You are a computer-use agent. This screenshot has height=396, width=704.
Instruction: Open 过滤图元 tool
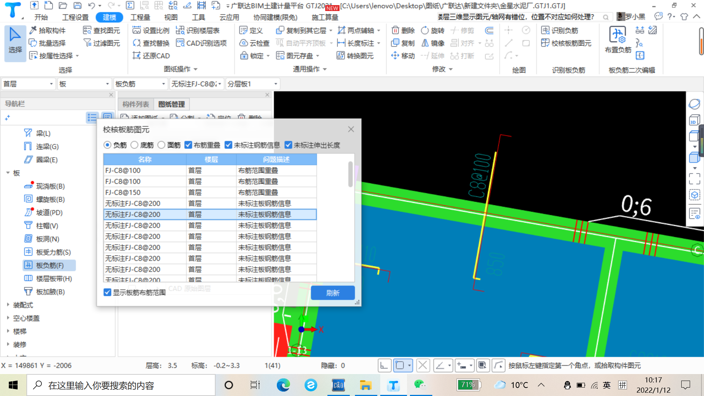102,43
